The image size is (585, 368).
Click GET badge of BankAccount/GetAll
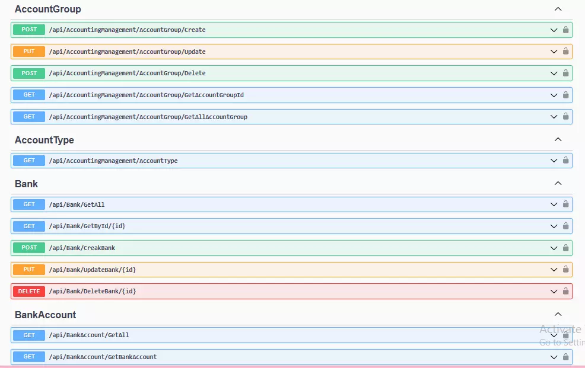click(x=29, y=335)
